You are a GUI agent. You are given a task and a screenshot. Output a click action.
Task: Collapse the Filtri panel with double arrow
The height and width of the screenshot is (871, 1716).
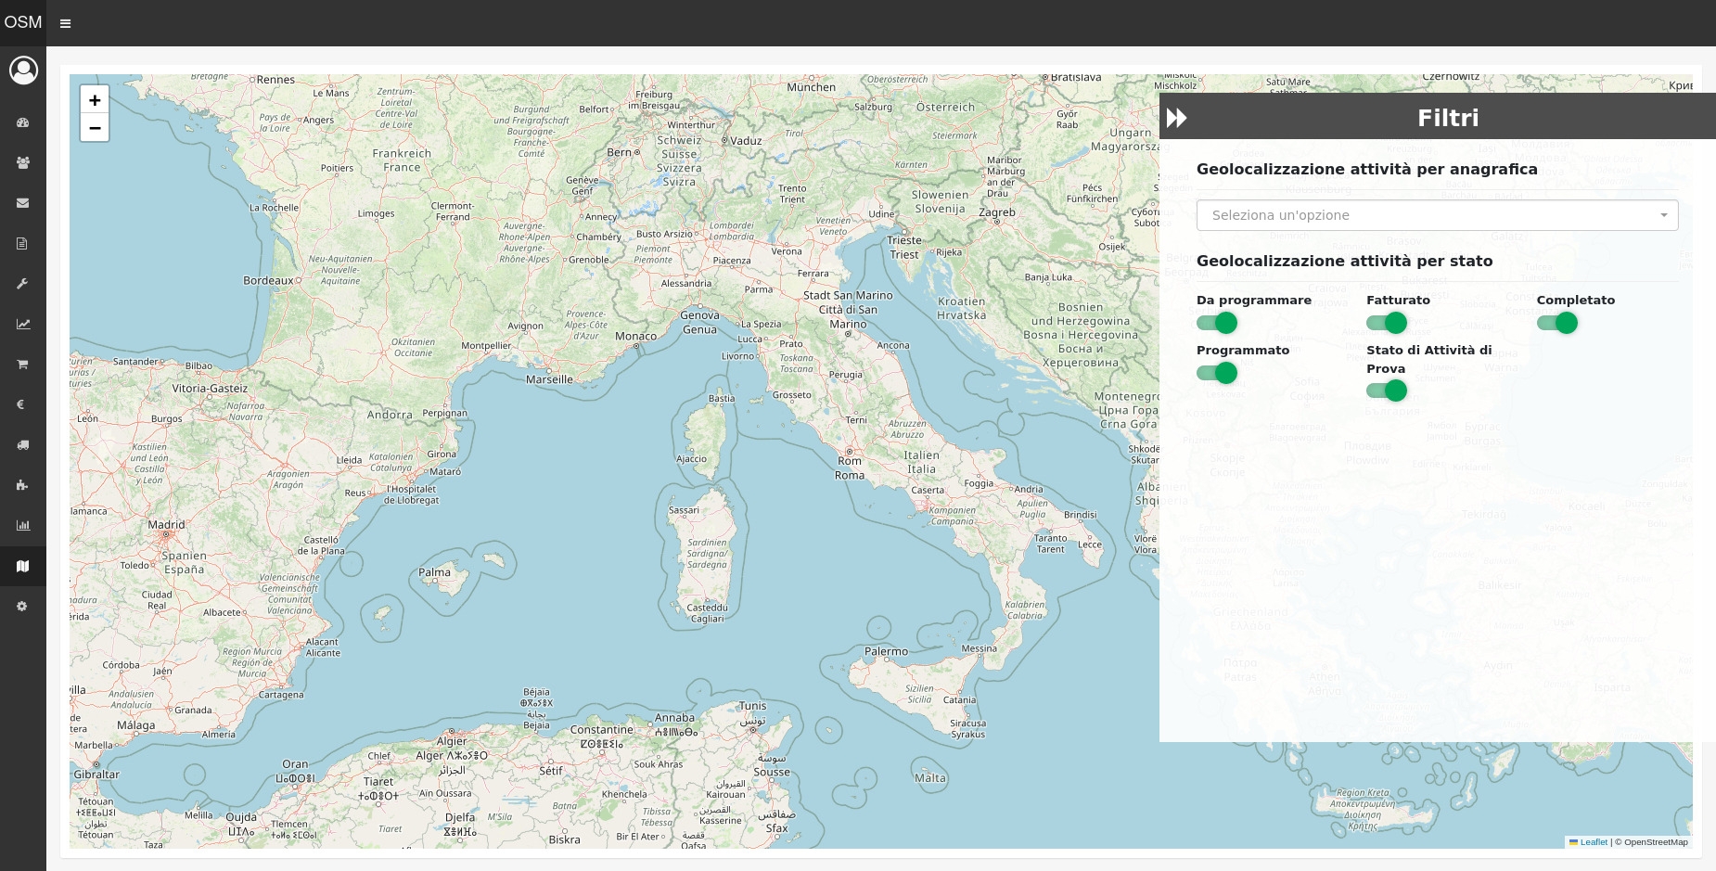(x=1176, y=118)
